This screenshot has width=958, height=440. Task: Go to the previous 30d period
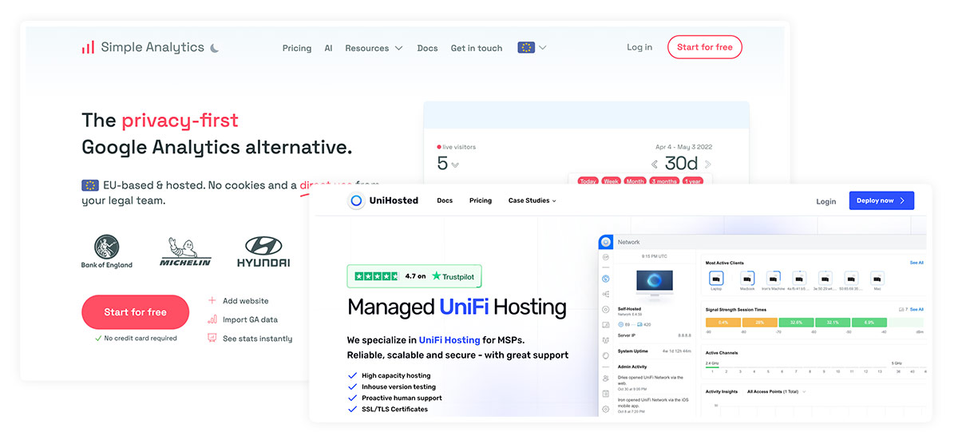point(655,165)
